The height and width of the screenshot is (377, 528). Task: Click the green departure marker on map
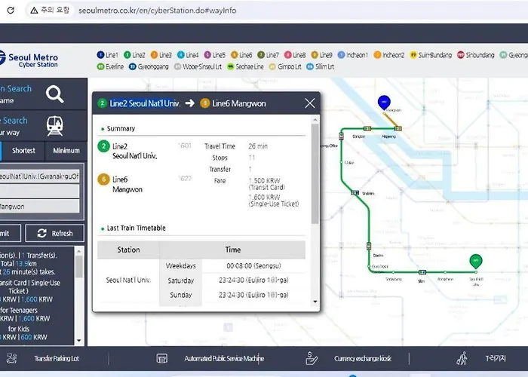[x=475, y=261]
